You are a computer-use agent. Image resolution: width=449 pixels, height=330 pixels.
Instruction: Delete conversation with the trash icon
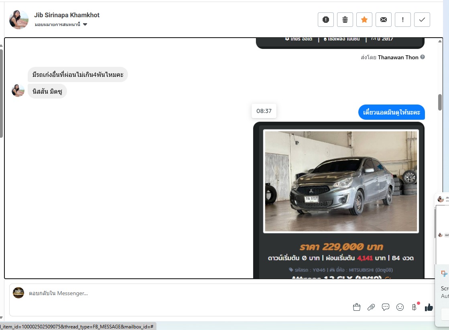345,20
